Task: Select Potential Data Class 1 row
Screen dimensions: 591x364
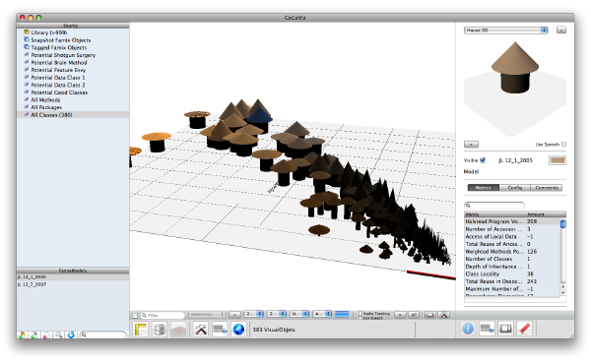Action: click(x=73, y=78)
